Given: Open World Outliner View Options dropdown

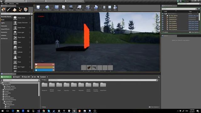Looking at the screenshot, I should [194, 32].
